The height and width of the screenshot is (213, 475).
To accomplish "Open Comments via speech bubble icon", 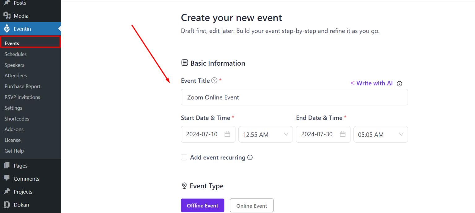I will [7, 178].
